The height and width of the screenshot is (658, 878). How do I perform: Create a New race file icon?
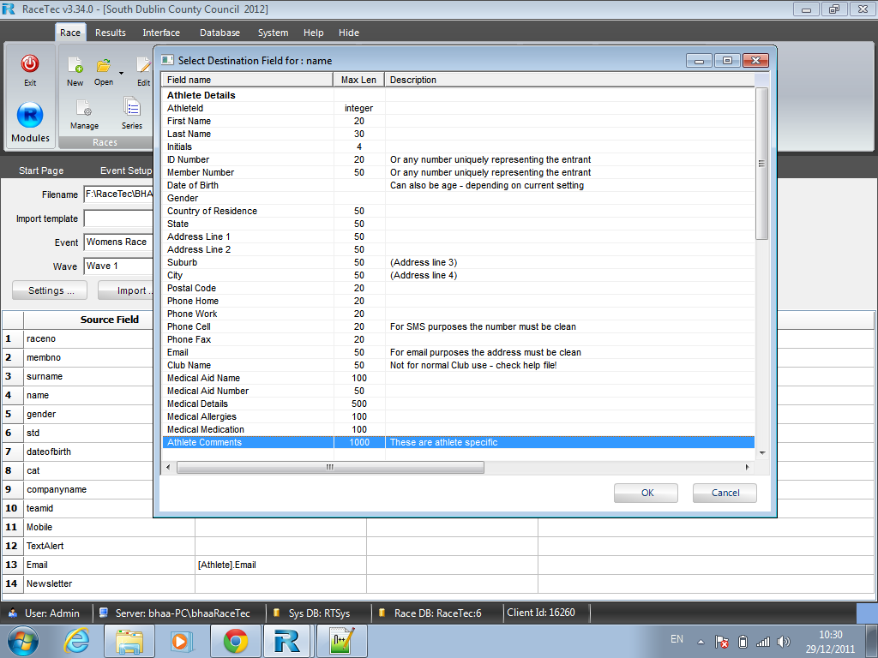click(75, 65)
